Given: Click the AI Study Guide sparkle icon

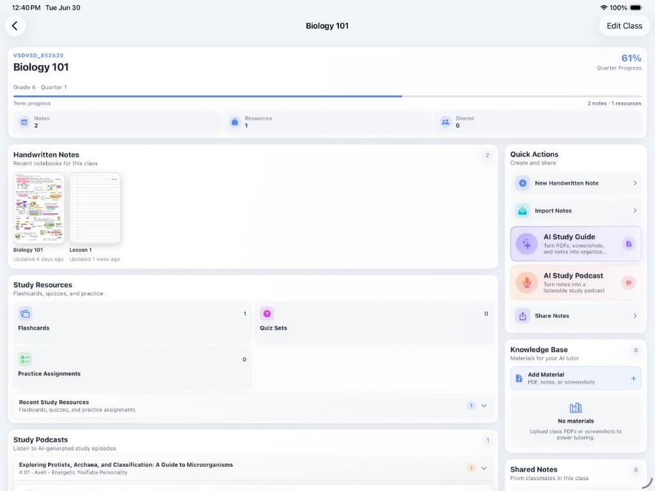Looking at the screenshot, I should click(x=527, y=244).
